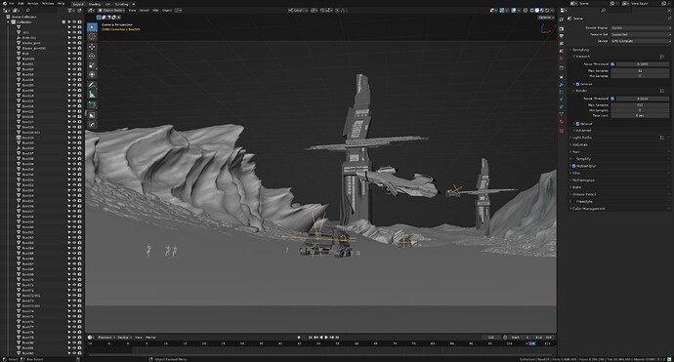This screenshot has width=674, height=362.
Task: Open the World properties tab
Action: pos(562,58)
